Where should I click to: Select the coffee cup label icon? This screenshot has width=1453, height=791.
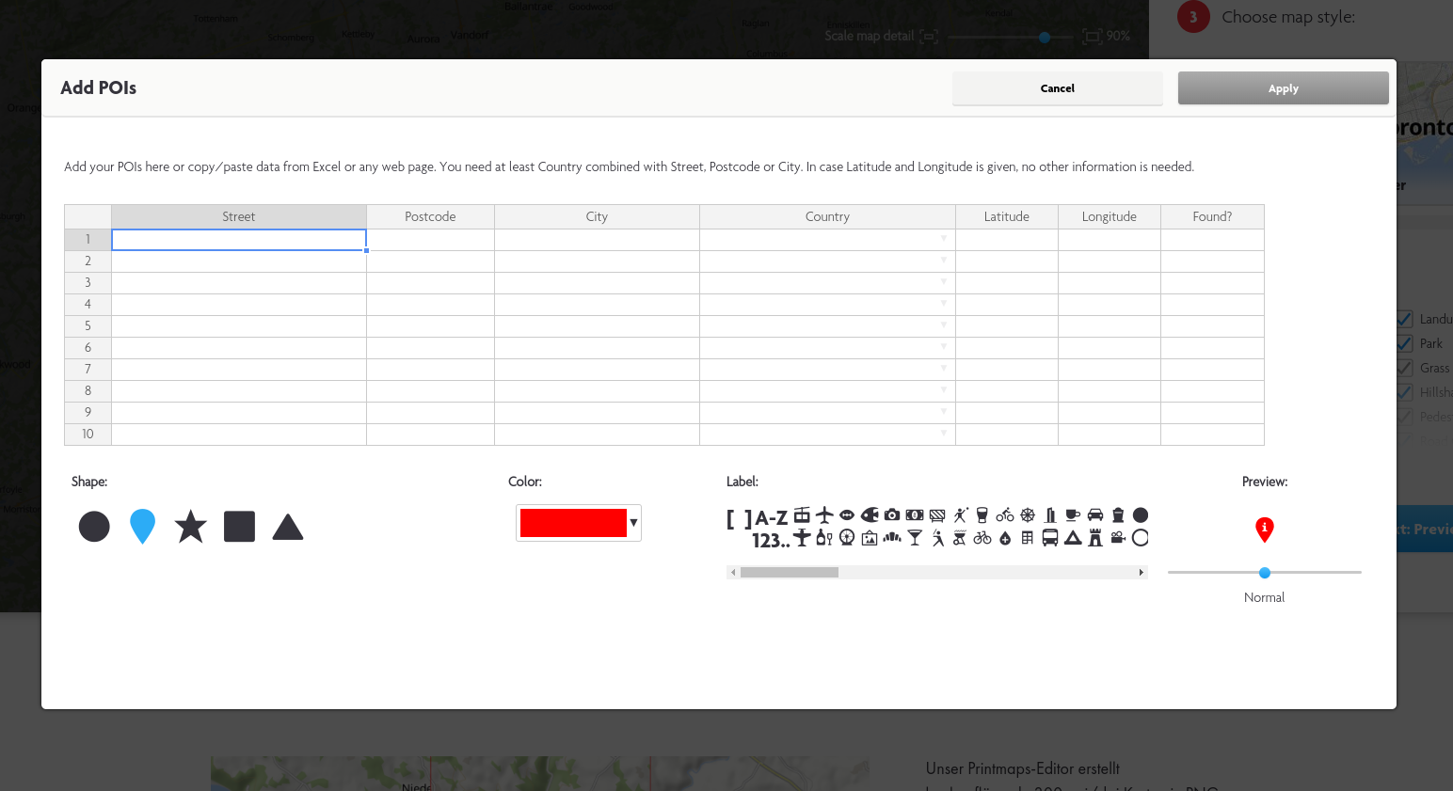[x=1072, y=514]
